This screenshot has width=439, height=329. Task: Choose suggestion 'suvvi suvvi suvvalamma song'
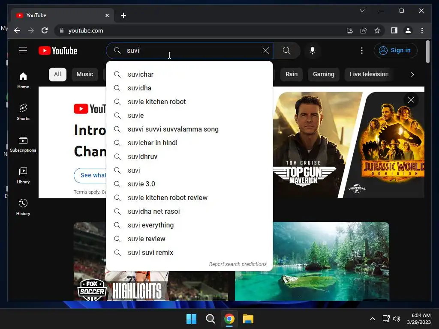(x=189, y=129)
